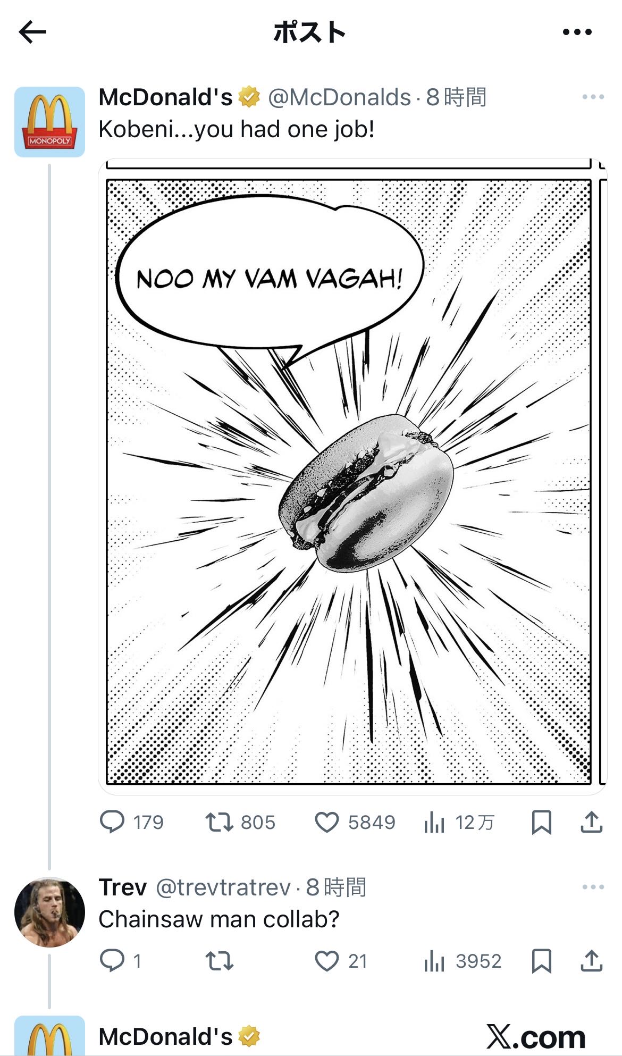Open McDonald's profile picture on the first post
The image size is (622, 1056).
point(49,122)
